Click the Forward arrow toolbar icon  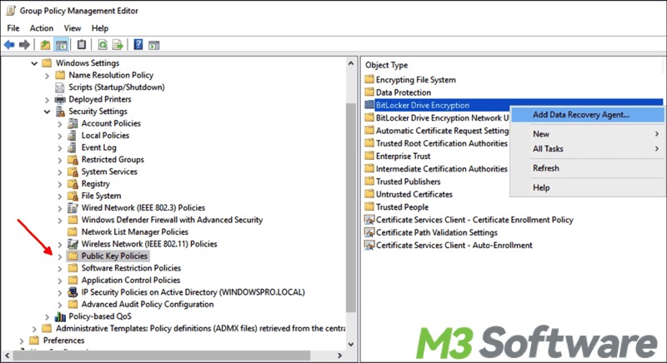tap(25, 45)
